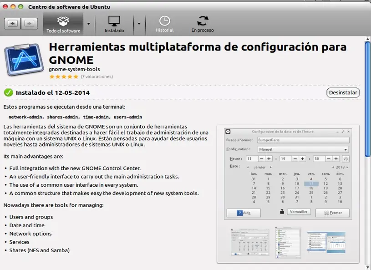Expand the Instalado dropdown arrow
371x270 pixels.
(139, 24)
